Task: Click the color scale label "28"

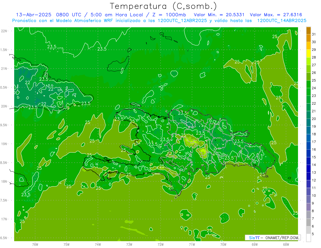Action: (x=314, y=57)
